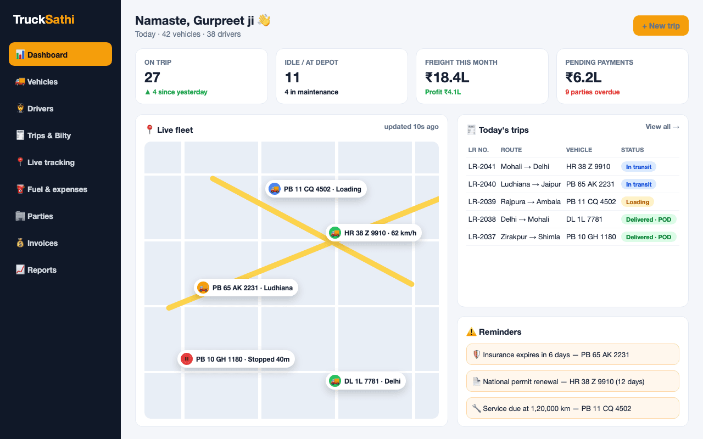Click the newspaper icon beside Today's trips
This screenshot has height=439, width=703.
click(x=471, y=130)
